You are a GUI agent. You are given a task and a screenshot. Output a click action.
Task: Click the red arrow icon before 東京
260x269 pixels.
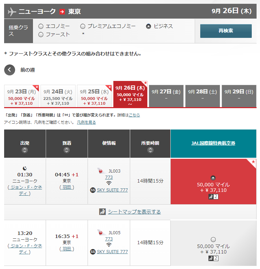click(62, 12)
